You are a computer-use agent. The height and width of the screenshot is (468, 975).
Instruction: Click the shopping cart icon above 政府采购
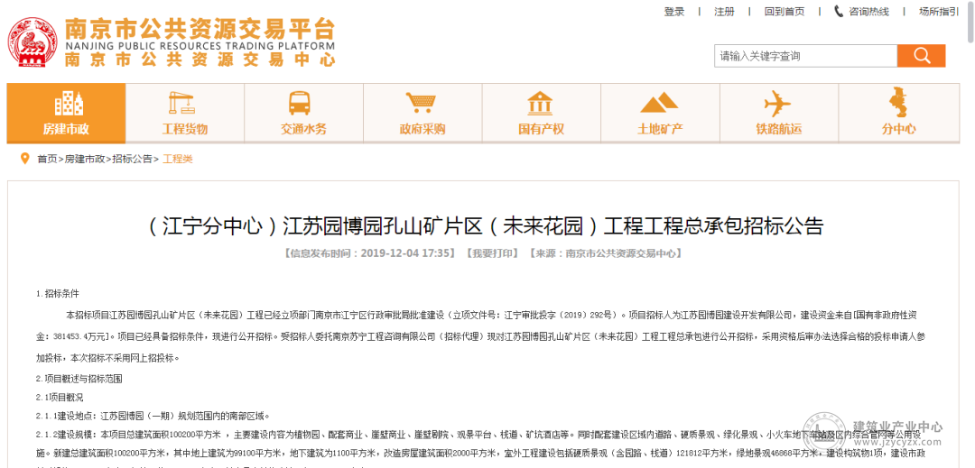[x=421, y=103]
